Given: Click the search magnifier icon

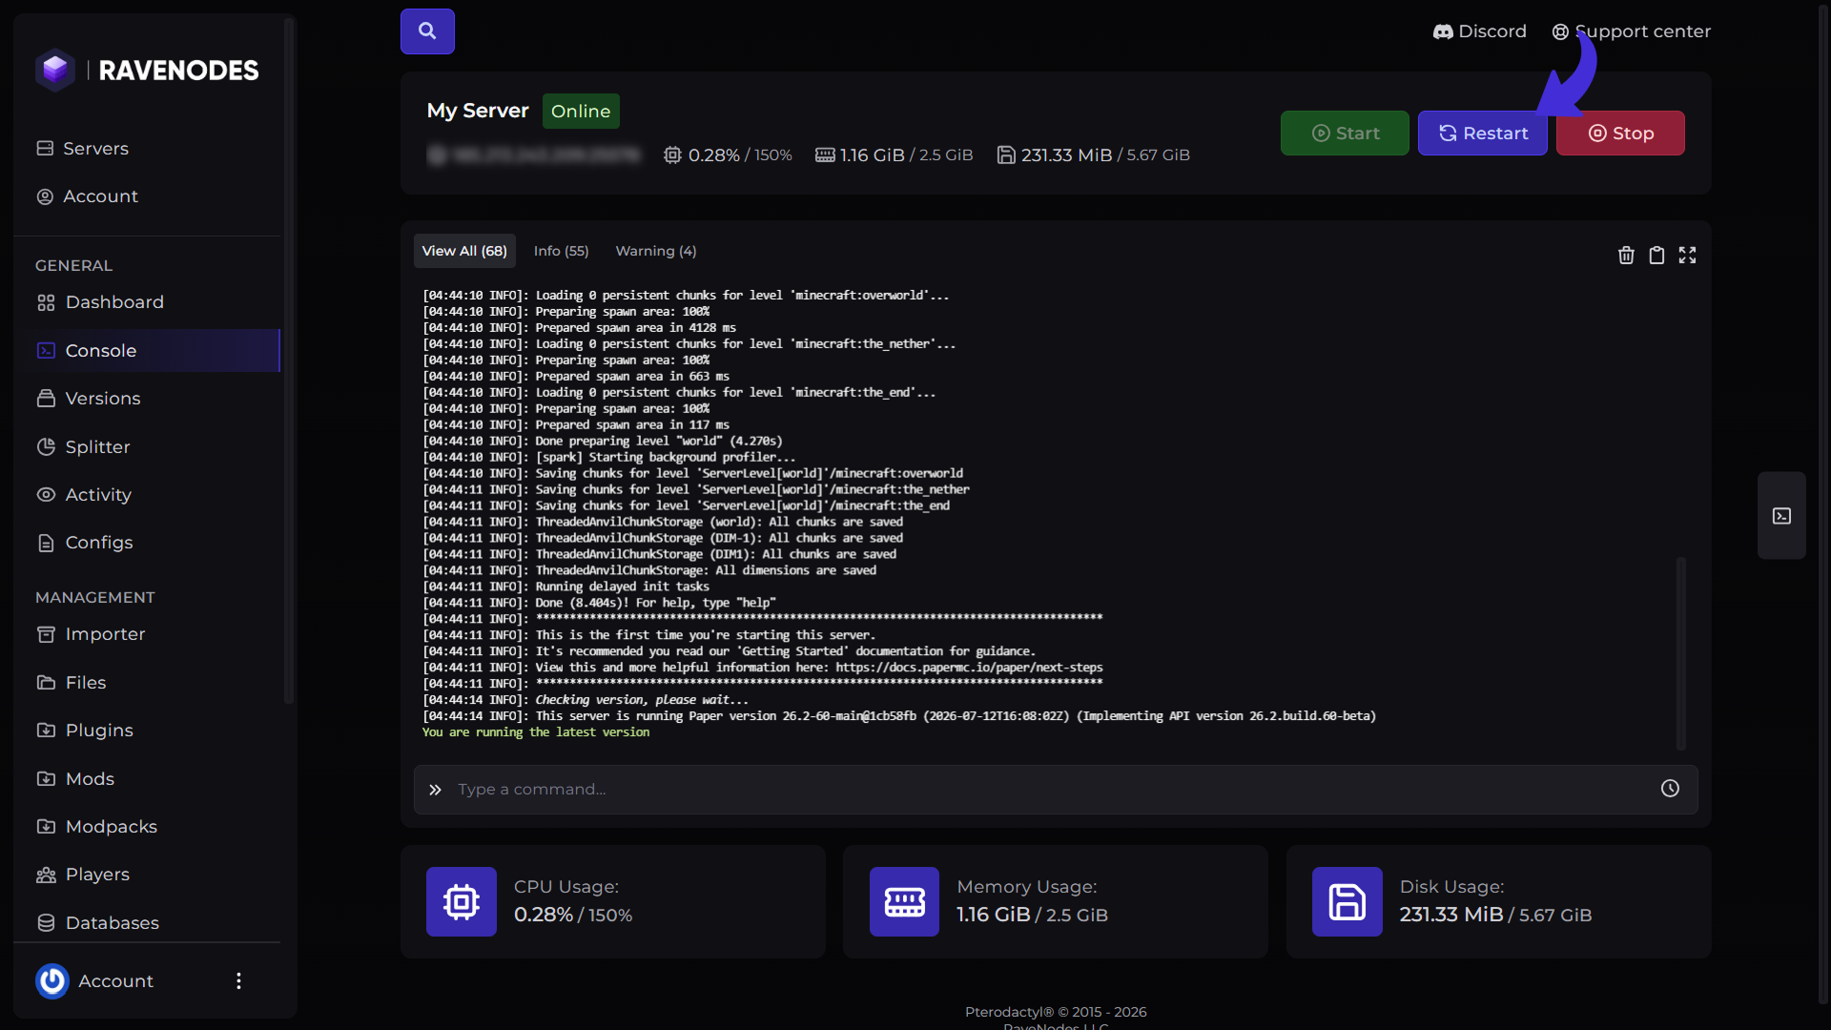Looking at the screenshot, I should pos(427,31).
